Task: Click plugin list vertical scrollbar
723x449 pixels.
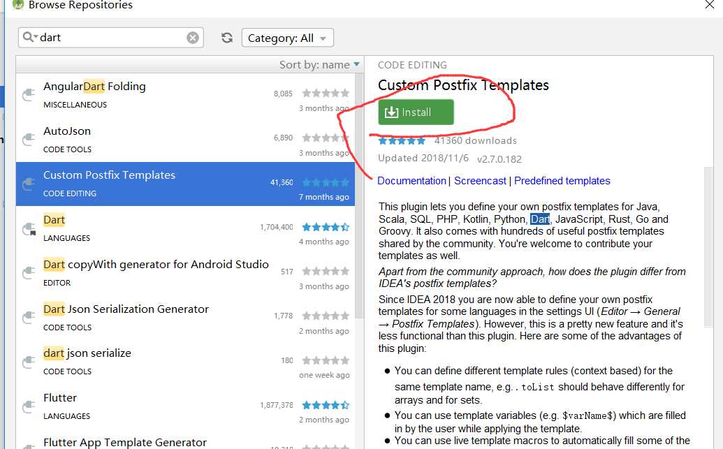Action: [x=359, y=196]
